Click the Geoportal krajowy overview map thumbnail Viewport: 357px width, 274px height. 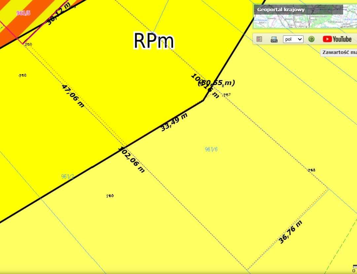pos(305,17)
